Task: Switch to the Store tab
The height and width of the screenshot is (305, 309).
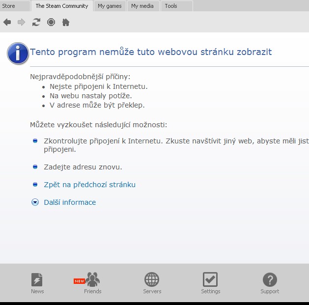Action: click(x=15, y=6)
